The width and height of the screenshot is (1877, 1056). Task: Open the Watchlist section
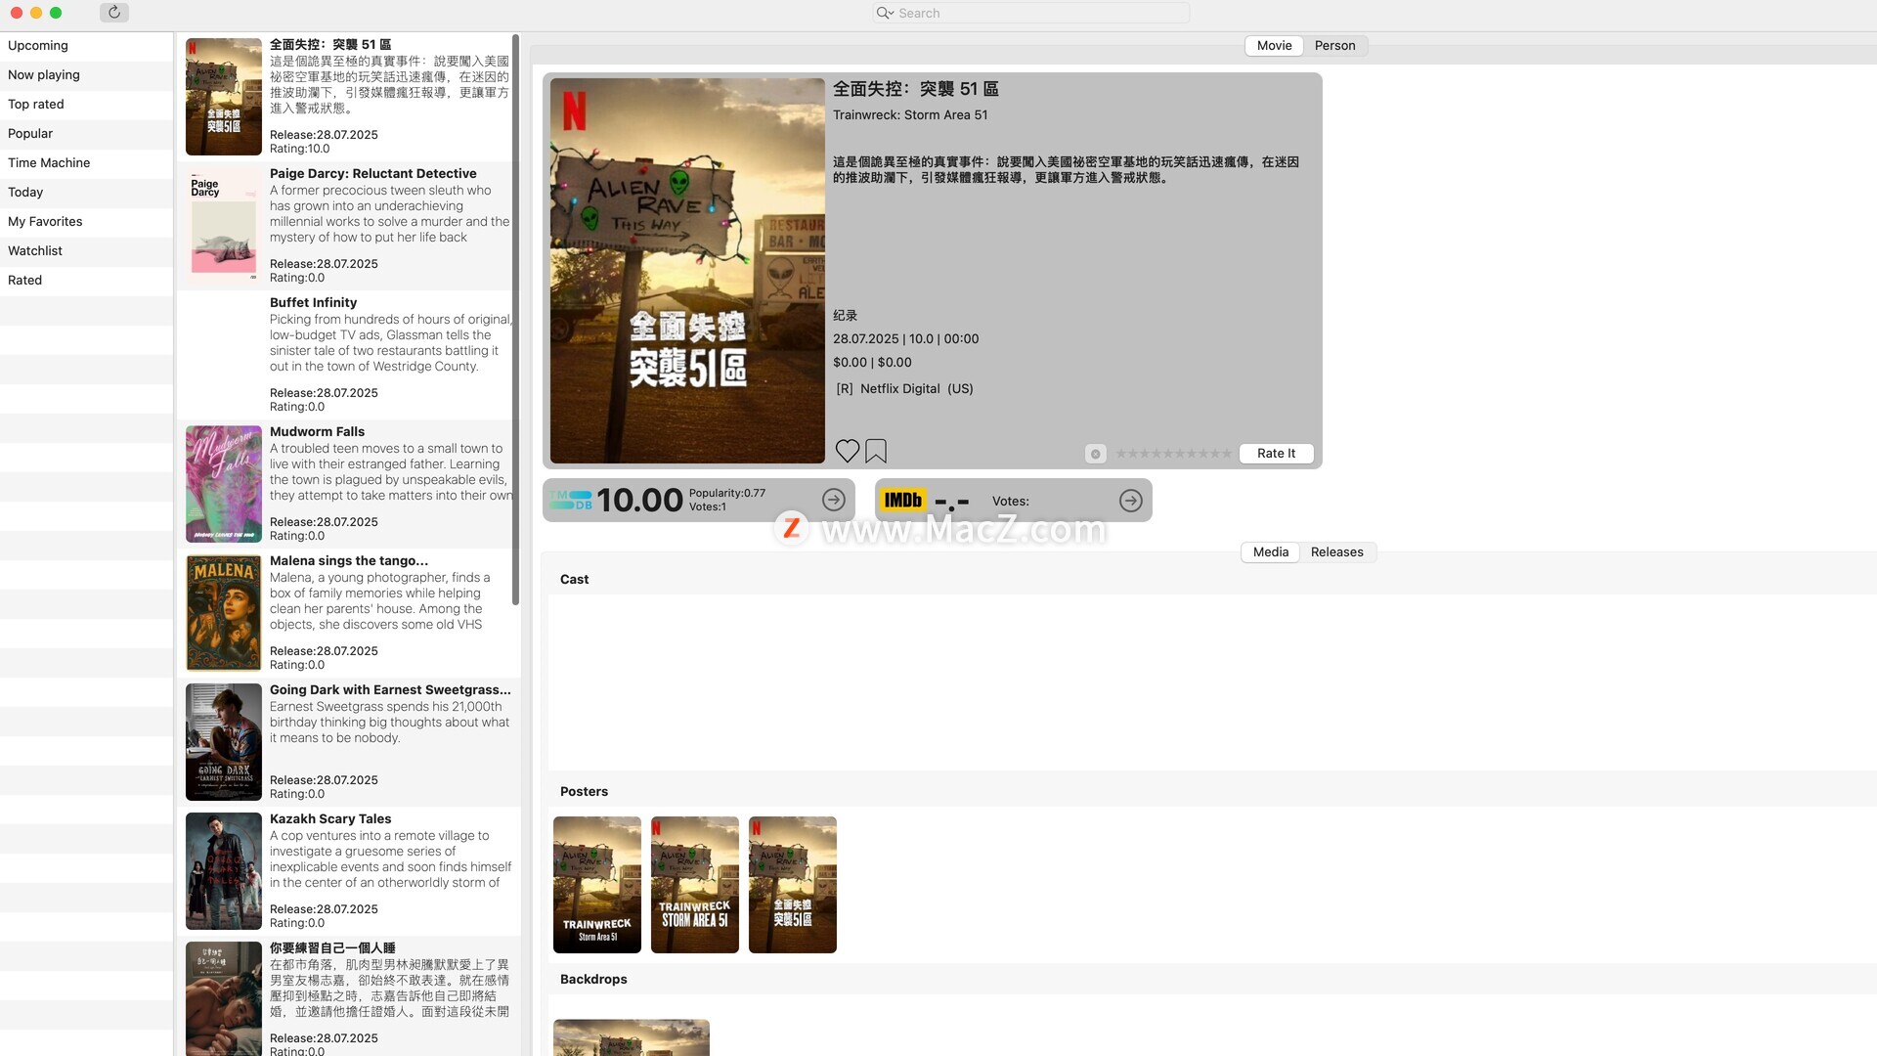86,251
